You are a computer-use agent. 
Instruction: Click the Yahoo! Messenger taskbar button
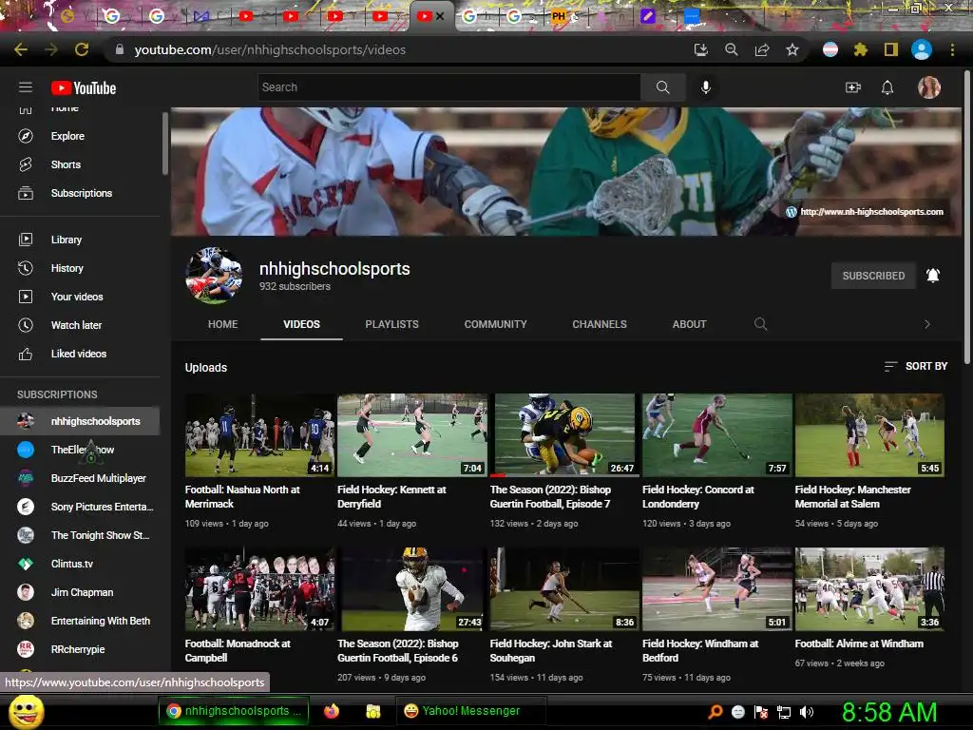[471, 711]
